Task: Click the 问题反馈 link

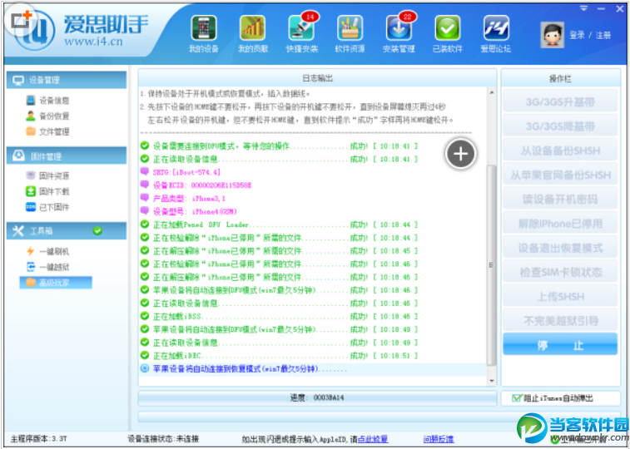Action: coord(439,439)
